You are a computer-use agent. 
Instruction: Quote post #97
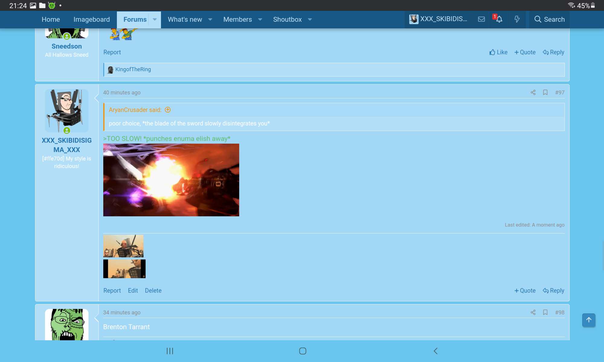click(x=525, y=291)
